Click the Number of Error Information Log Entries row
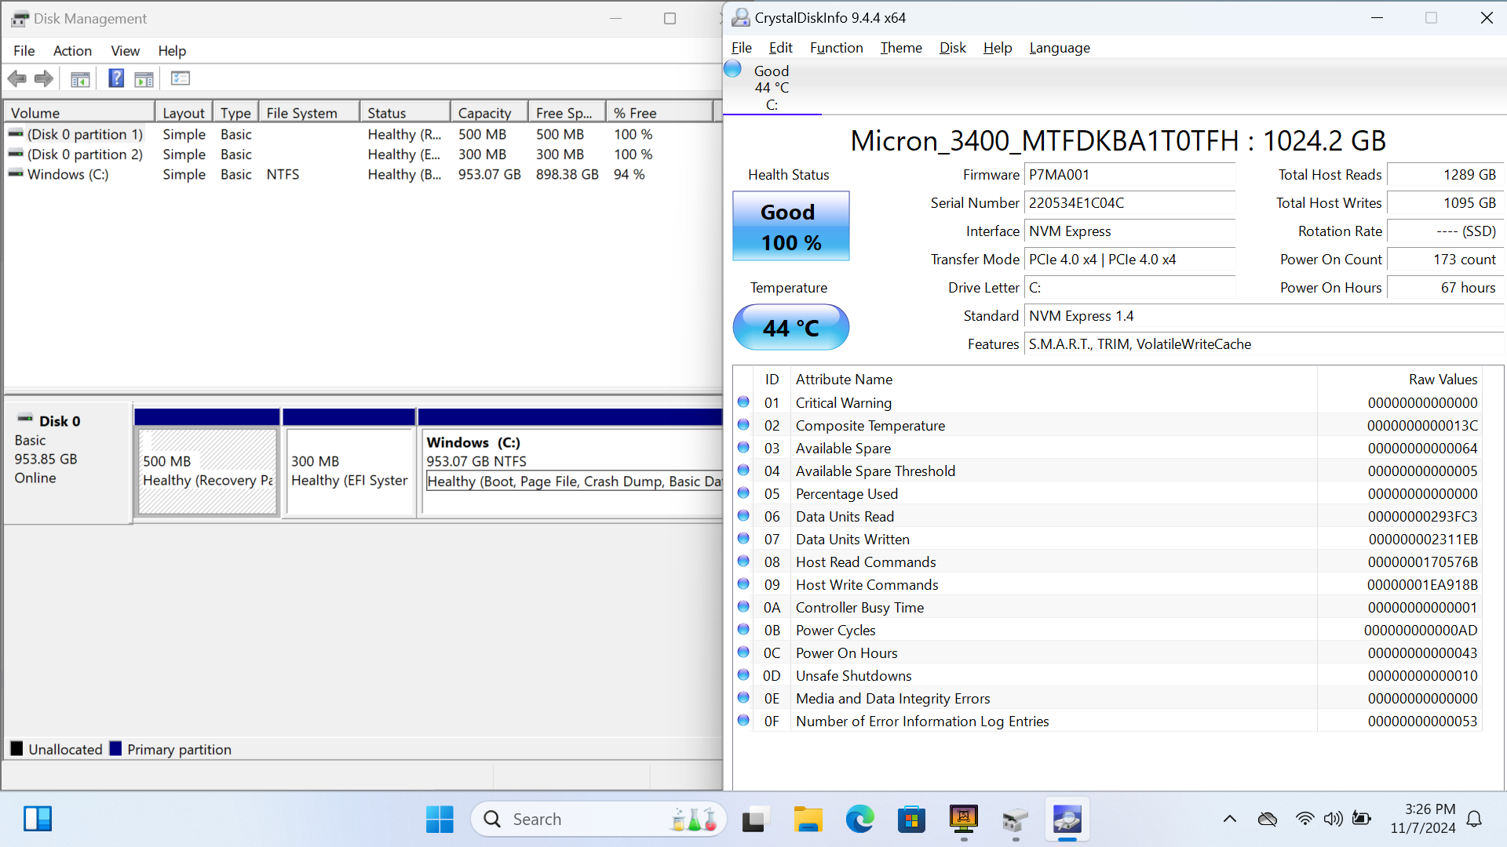 click(x=1107, y=722)
